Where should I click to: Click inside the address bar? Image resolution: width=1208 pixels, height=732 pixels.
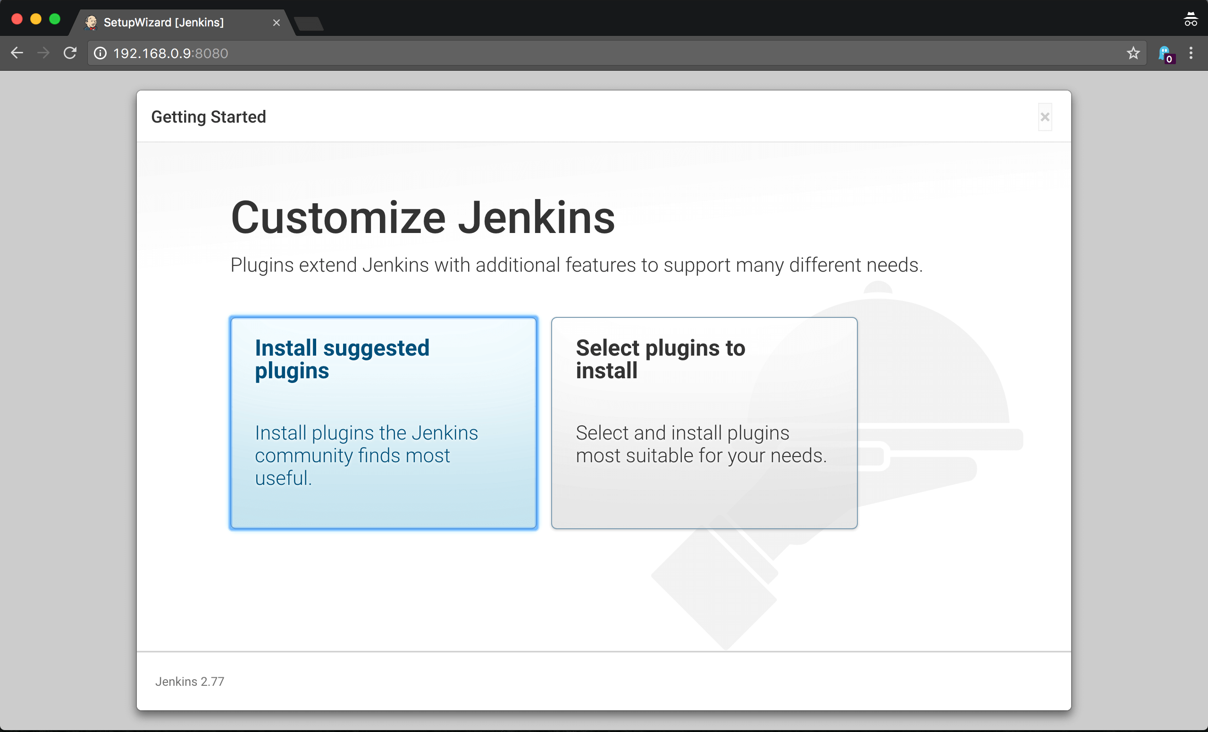tap(392, 53)
